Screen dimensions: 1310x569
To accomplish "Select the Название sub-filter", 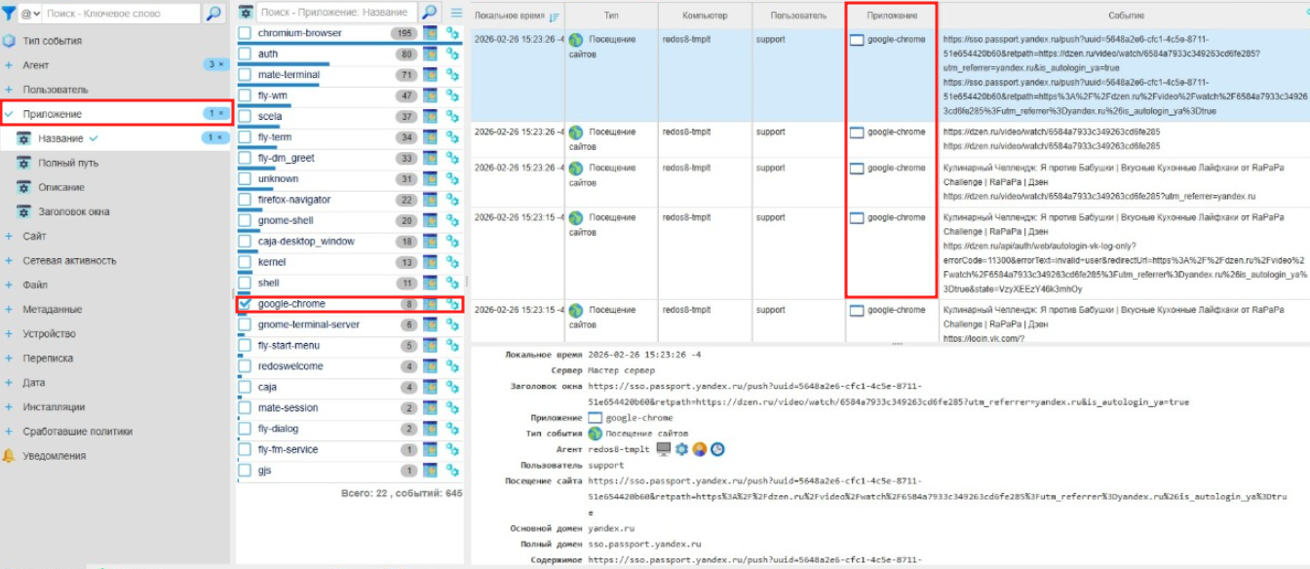I will tap(60, 138).
